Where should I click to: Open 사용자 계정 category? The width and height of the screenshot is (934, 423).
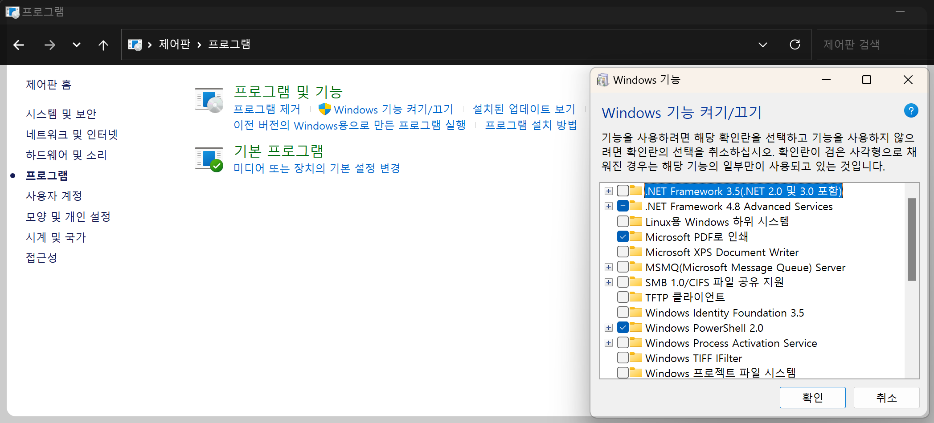click(x=54, y=196)
